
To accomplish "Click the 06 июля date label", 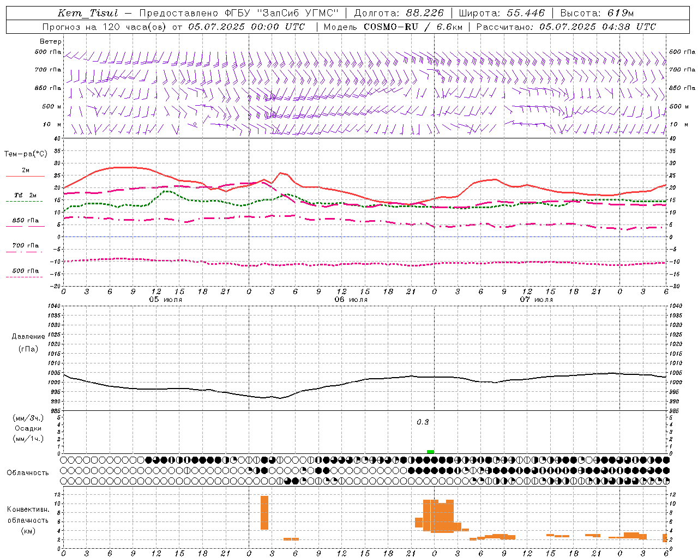I will [351, 300].
